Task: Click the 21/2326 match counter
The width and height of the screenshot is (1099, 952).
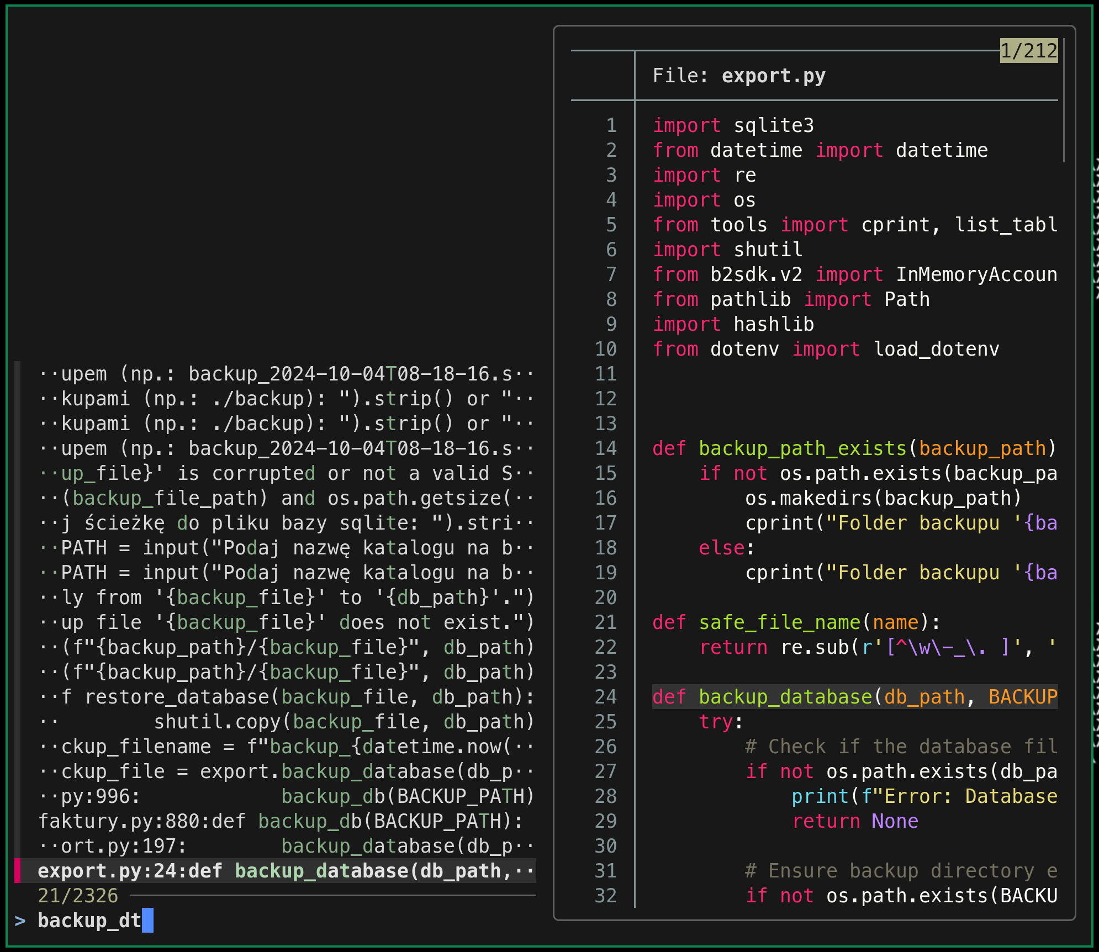Action: click(78, 896)
